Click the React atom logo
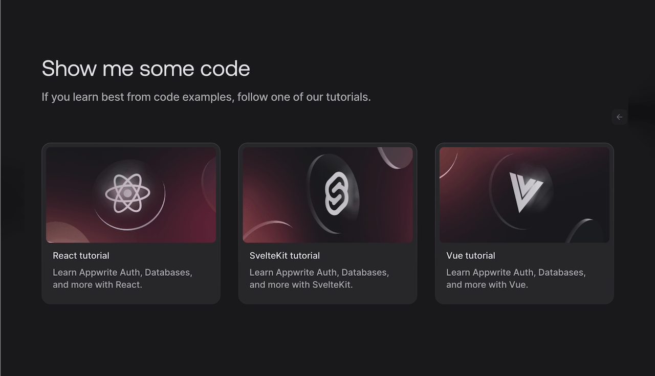 (x=127, y=193)
